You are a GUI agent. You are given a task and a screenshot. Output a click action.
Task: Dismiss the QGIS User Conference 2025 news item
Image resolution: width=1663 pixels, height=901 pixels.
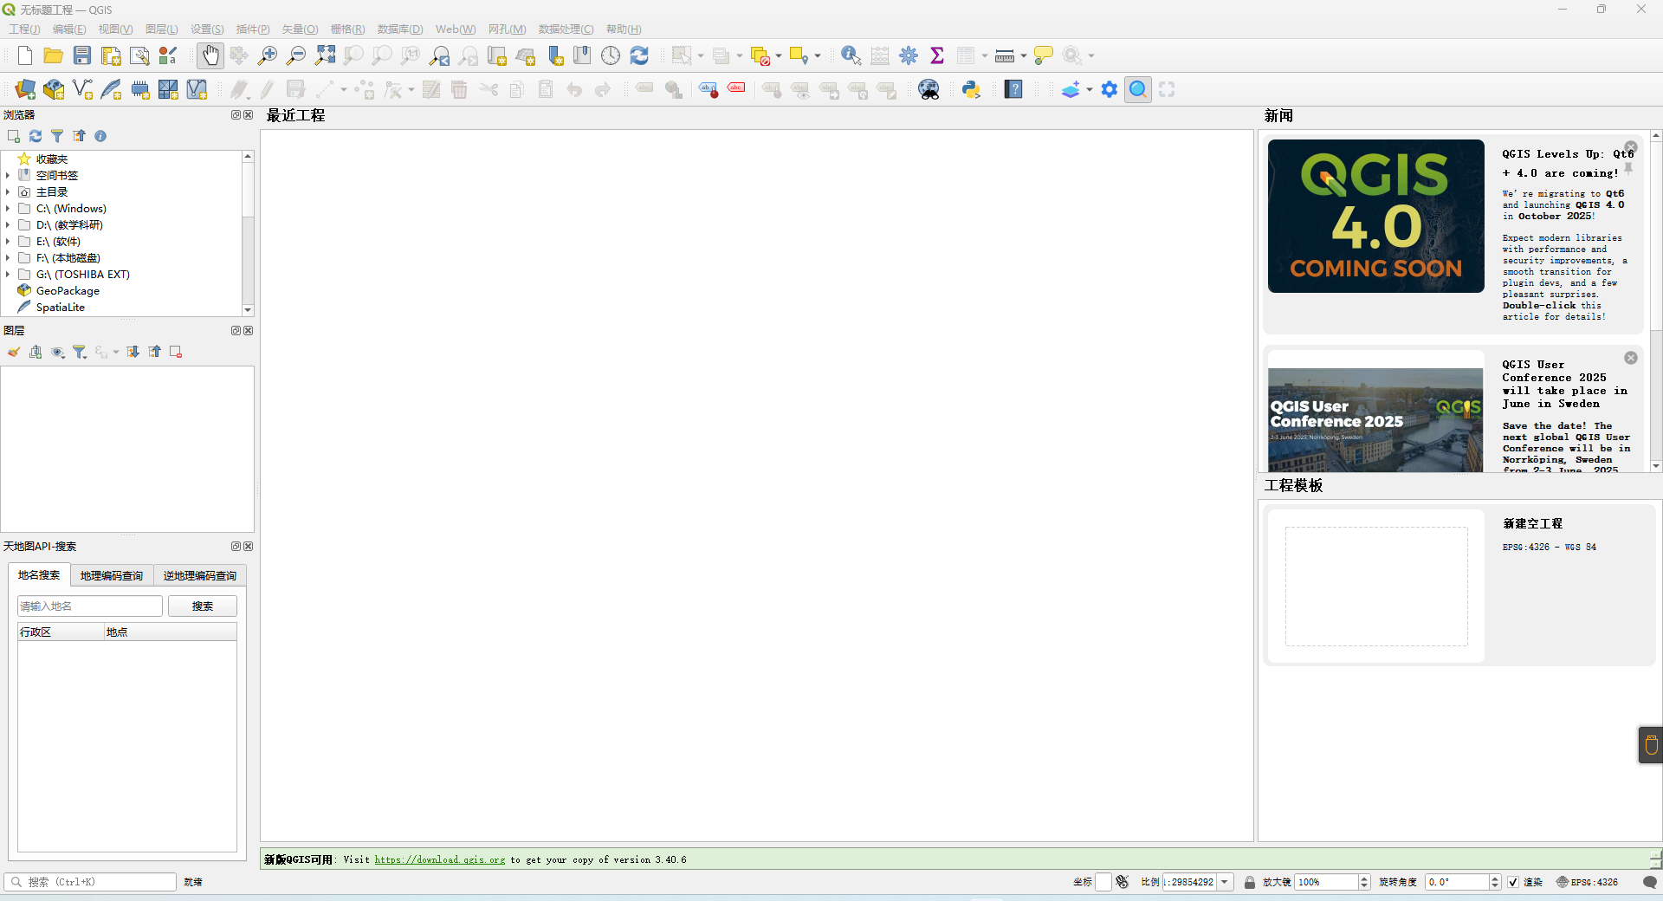[x=1631, y=358]
